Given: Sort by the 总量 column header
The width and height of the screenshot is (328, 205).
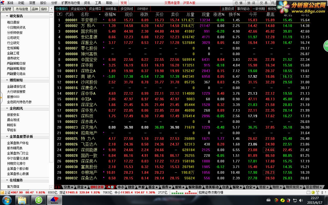Looking at the screenshot, I should coord(191,14).
